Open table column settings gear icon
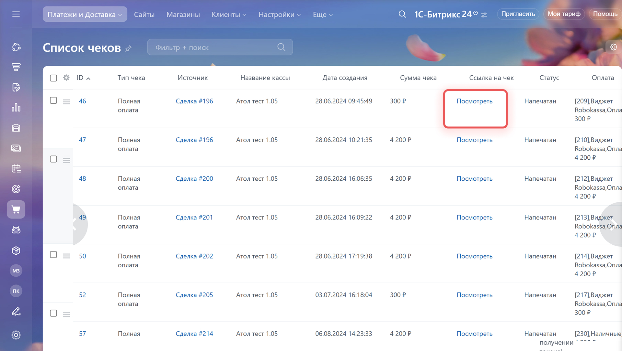Image resolution: width=622 pixels, height=351 pixels. point(66,78)
